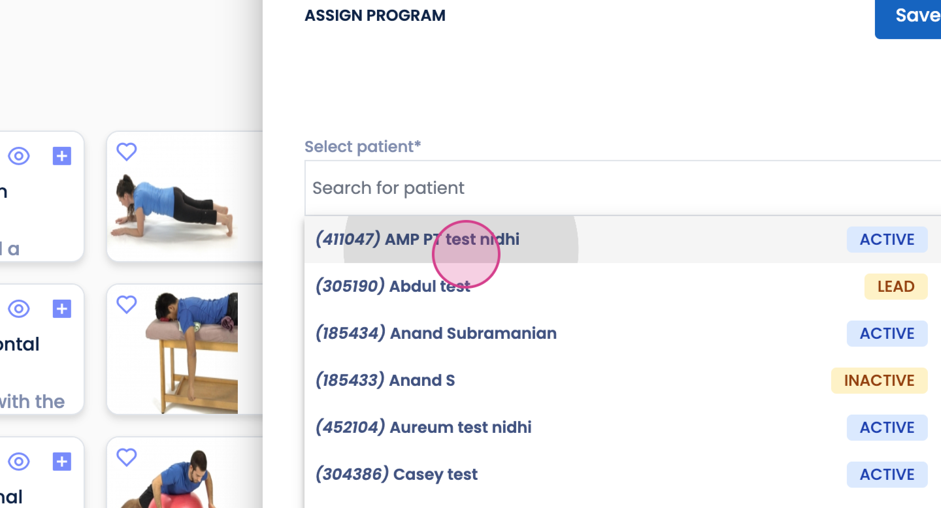This screenshot has width=941, height=508.
Task: Add the middle exercise with the plus icon
Action: coord(61,309)
